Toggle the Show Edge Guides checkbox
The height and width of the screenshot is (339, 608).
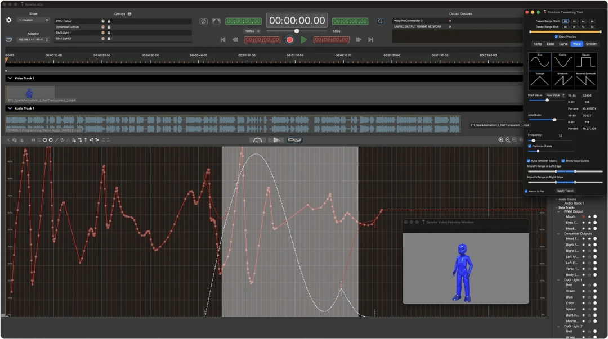tap(563, 161)
